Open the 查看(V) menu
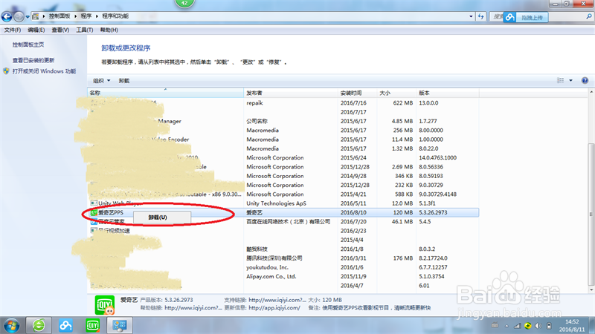 coord(60,30)
